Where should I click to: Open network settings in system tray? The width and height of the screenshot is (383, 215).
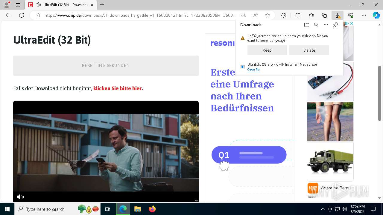click(x=337, y=209)
